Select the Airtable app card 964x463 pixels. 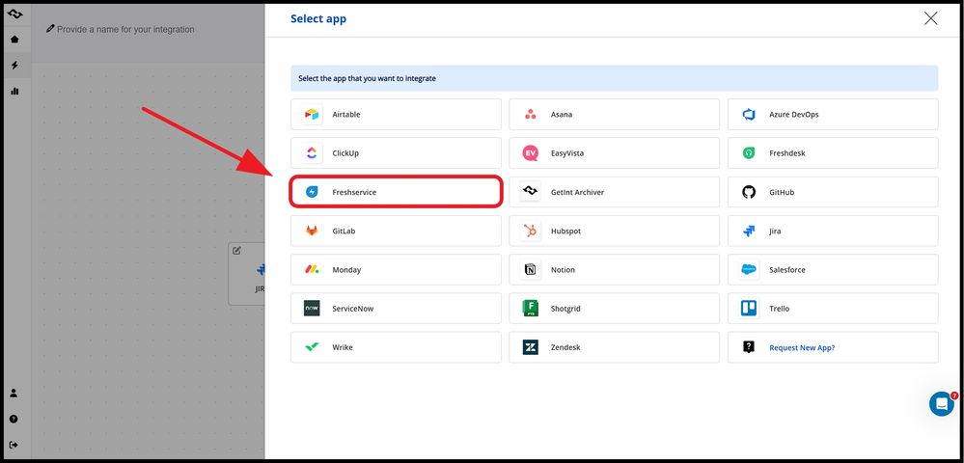396,115
